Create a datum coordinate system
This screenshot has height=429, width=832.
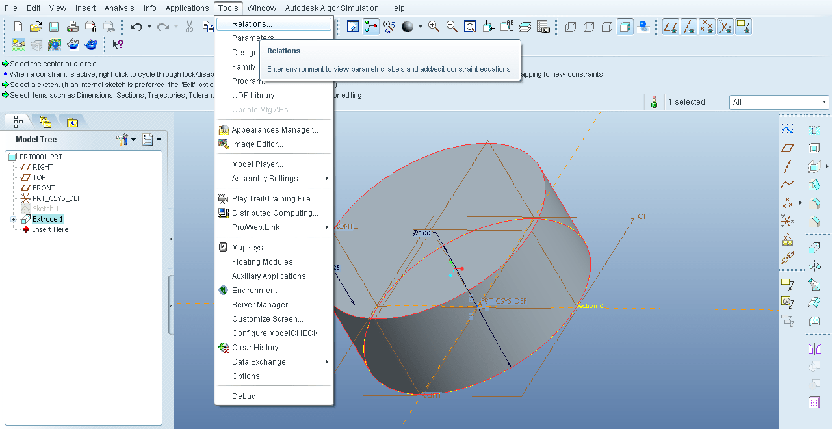[x=787, y=221]
